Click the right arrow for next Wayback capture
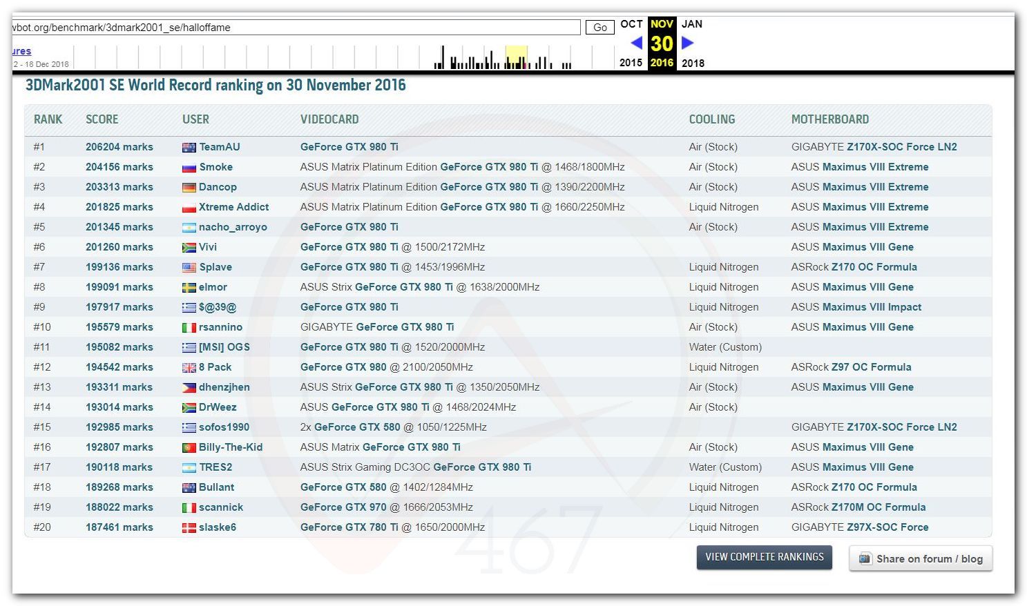 [687, 43]
